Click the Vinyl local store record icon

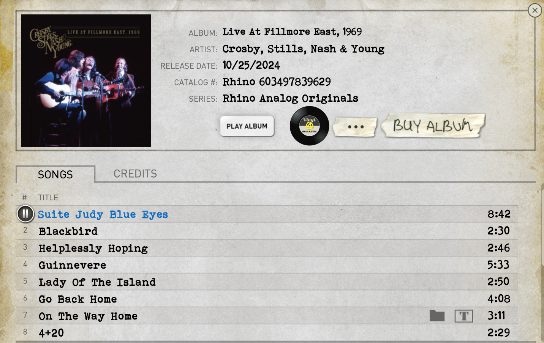(x=309, y=126)
